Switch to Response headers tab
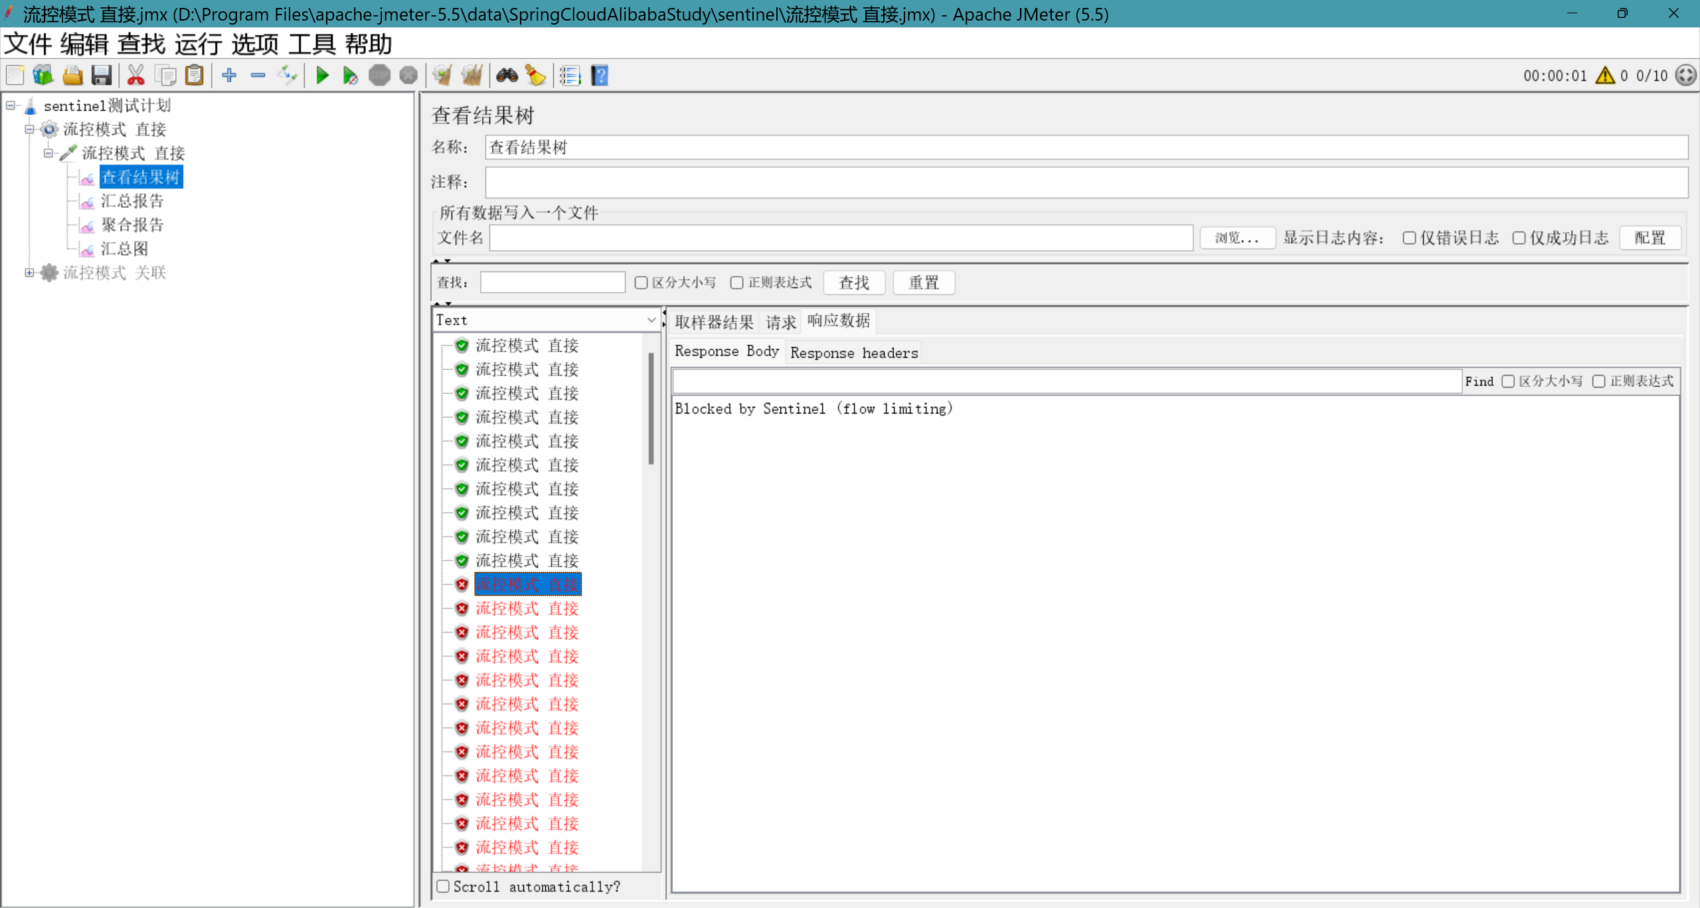The height and width of the screenshot is (908, 1700). coord(853,352)
